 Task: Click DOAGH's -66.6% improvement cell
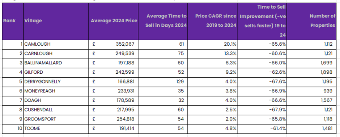click(x=262, y=100)
